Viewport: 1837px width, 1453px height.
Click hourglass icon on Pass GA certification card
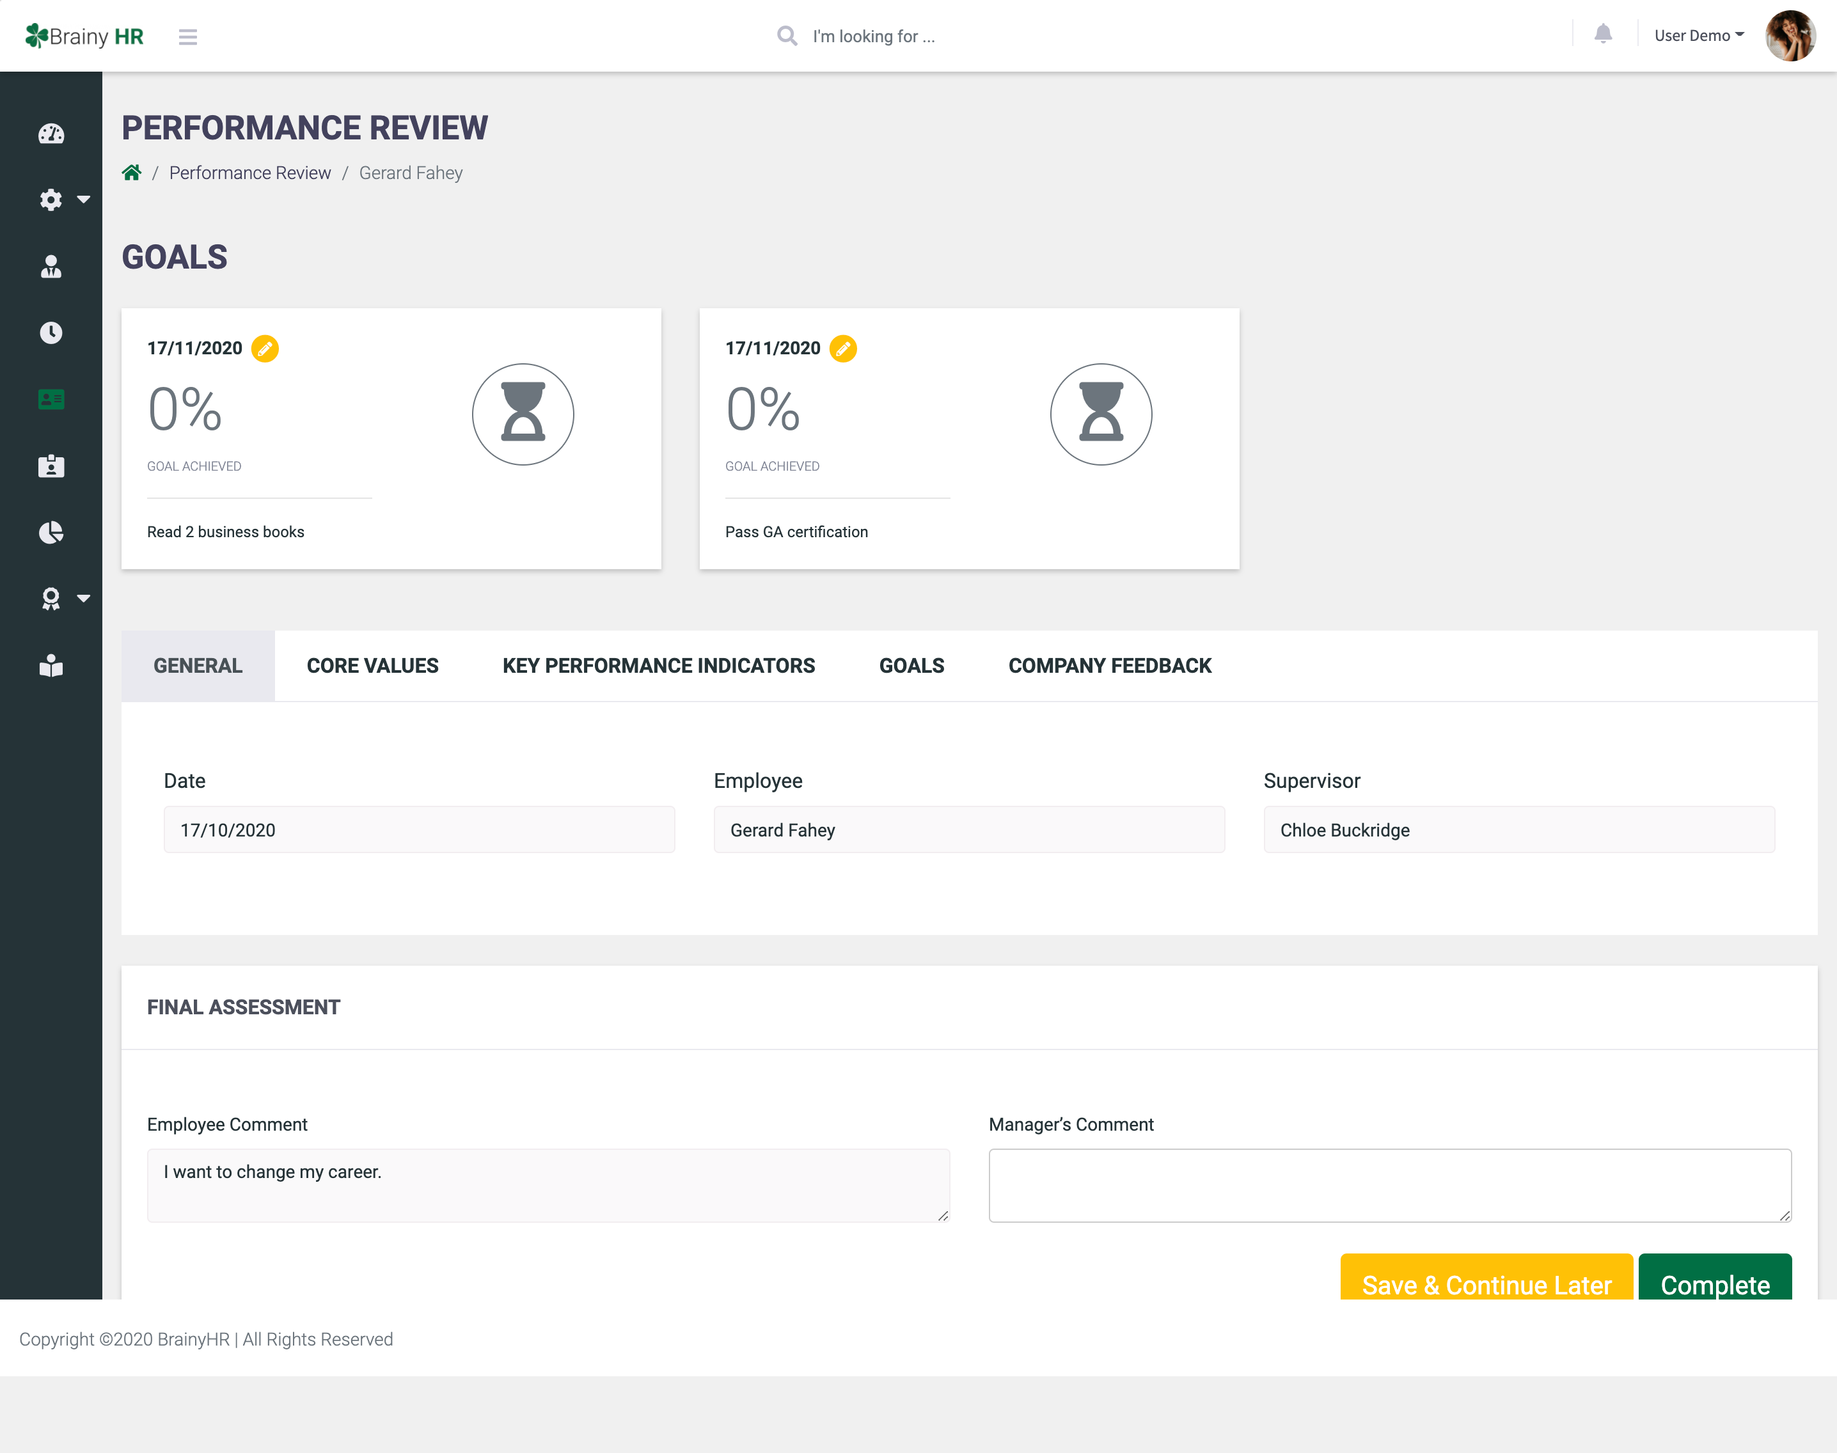(1101, 414)
